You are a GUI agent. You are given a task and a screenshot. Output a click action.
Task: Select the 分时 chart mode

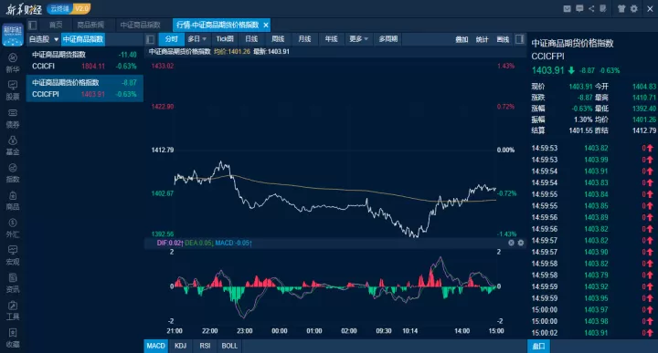point(171,39)
